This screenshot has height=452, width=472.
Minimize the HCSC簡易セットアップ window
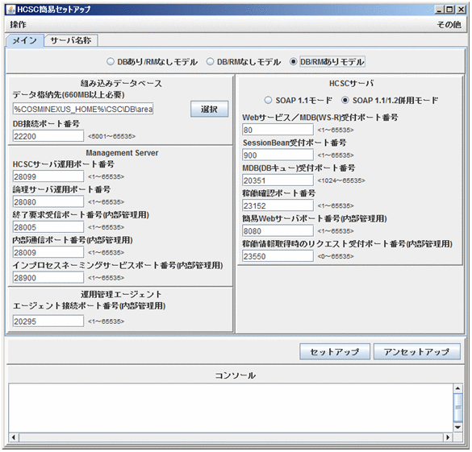pos(440,10)
